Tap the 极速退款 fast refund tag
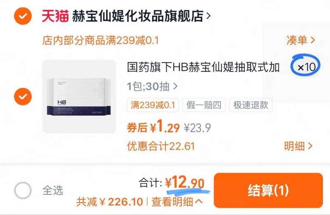Viewport: 330px width, 215px height. click(x=251, y=105)
